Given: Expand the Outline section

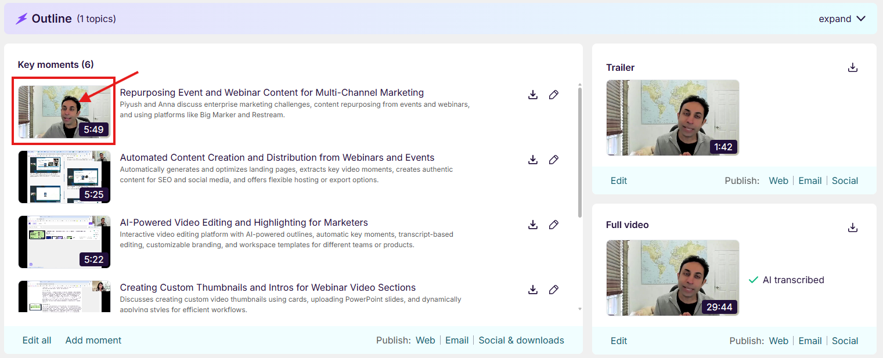Looking at the screenshot, I should 842,19.
